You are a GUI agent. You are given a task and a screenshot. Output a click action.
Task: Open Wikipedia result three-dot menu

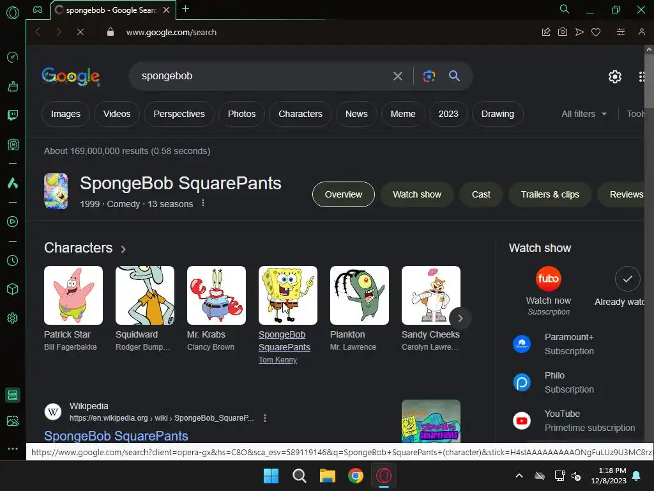265,418
